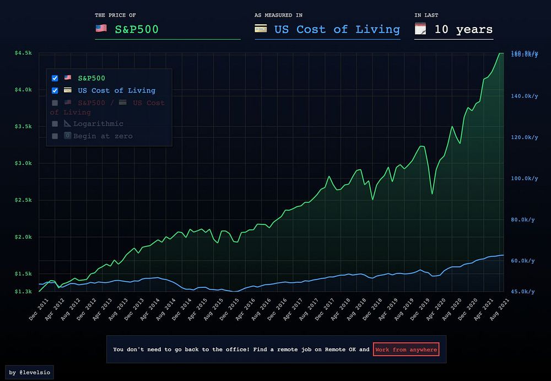
Task: Uncheck the S&P500 series checkbox
Action: (55, 78)
